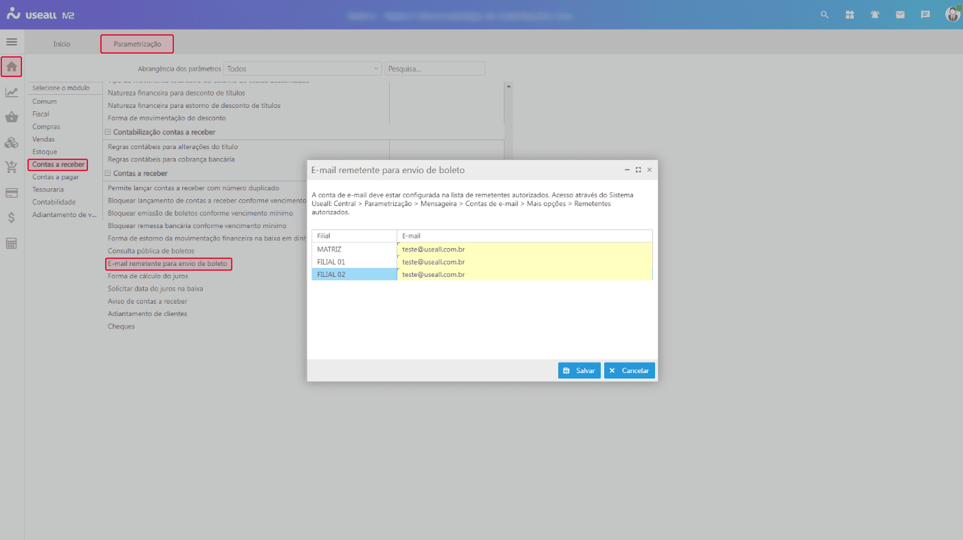
Task: Collapse the Contas a receber section header
Action: click(x=108, y=173)
